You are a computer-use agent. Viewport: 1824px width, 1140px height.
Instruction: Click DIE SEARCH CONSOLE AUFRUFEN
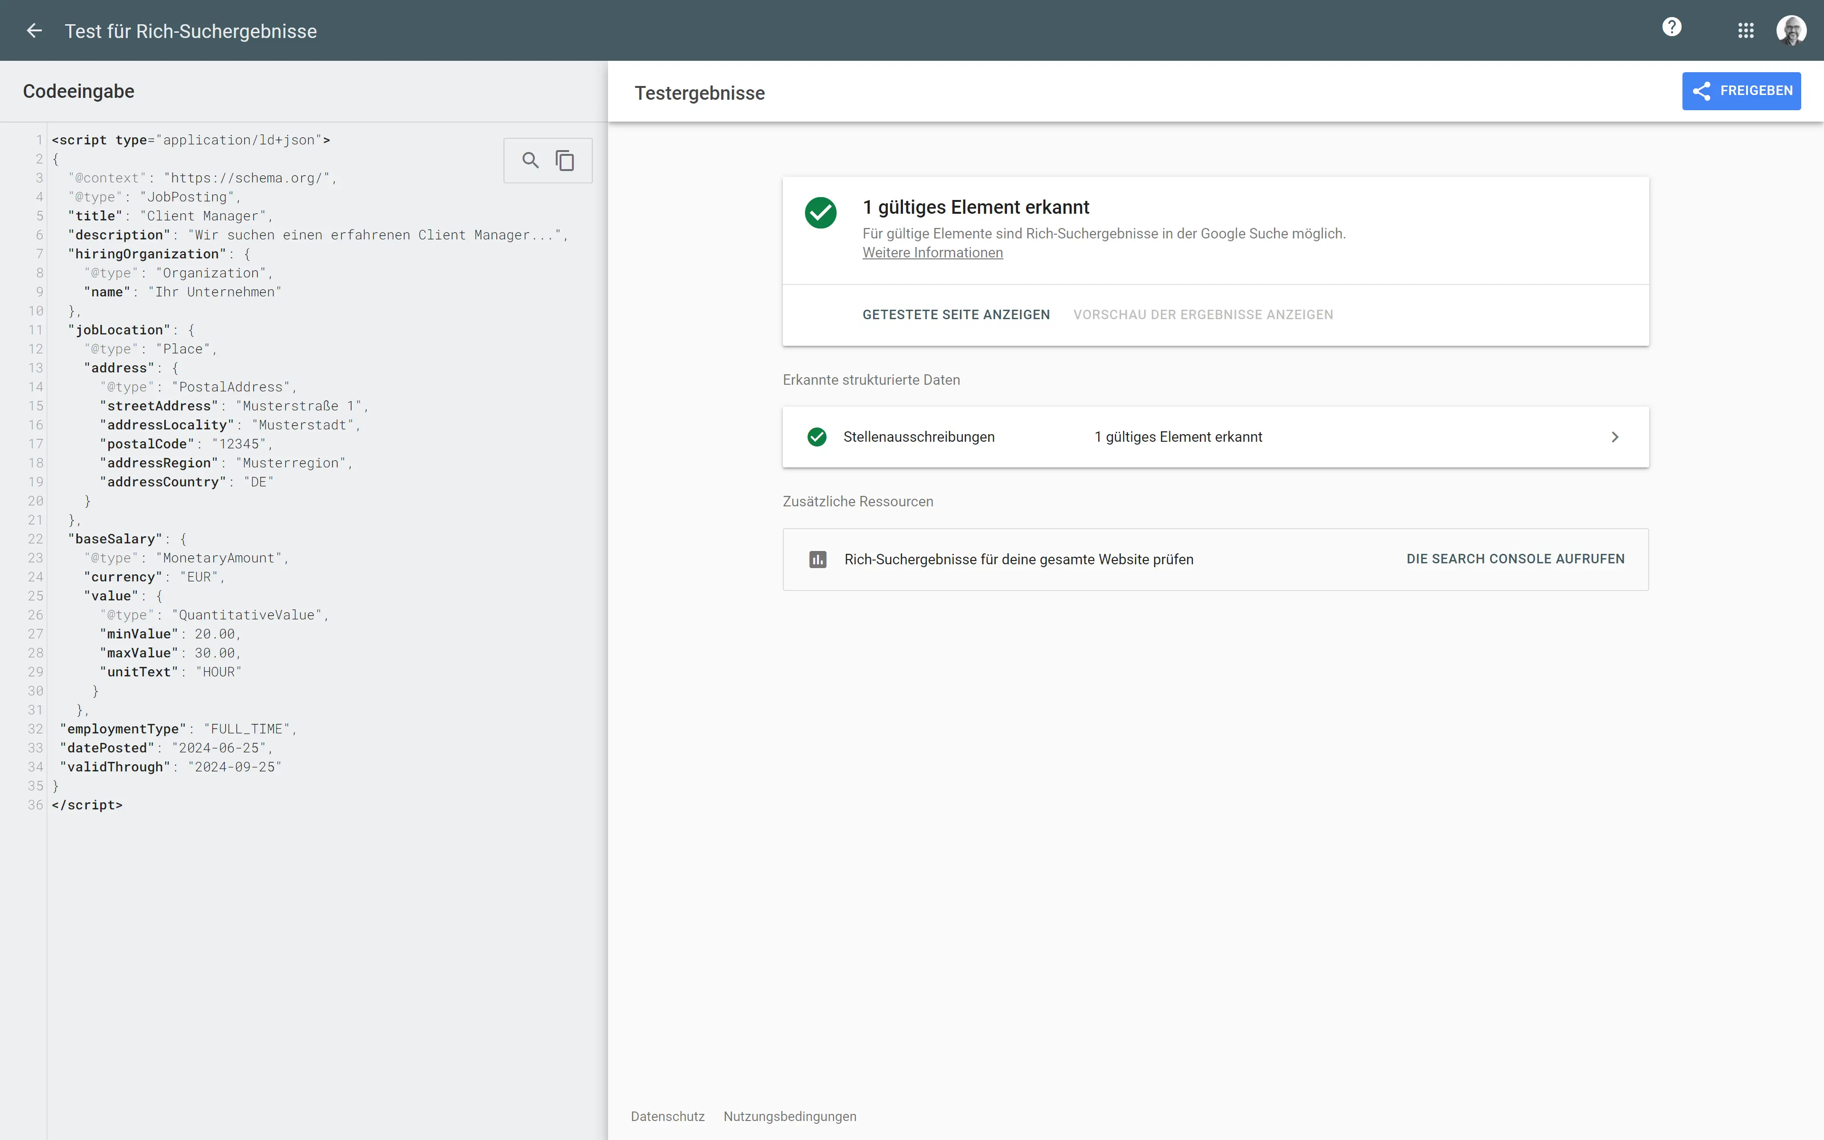[x=1515, y=560]
